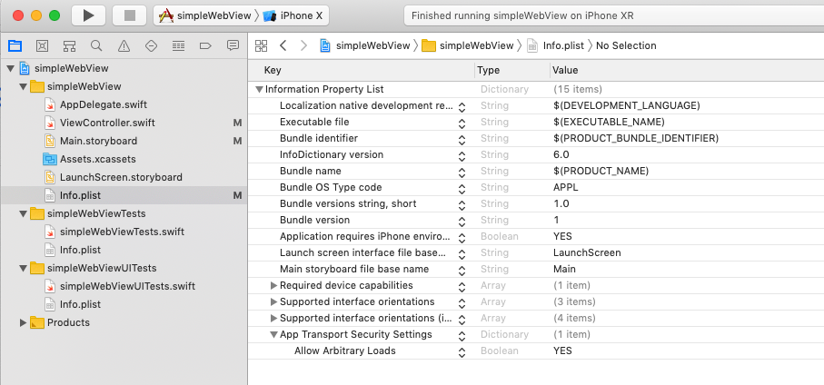
Task: Expand Required device capabilities row
Action: (x=274, y=286)
